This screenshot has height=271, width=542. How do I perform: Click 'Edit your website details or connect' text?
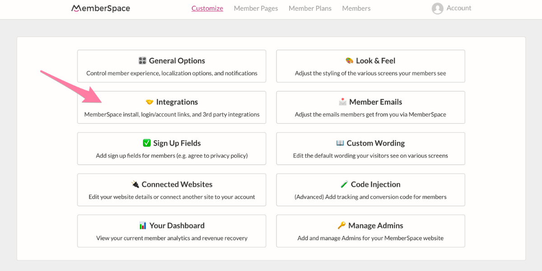172,197
